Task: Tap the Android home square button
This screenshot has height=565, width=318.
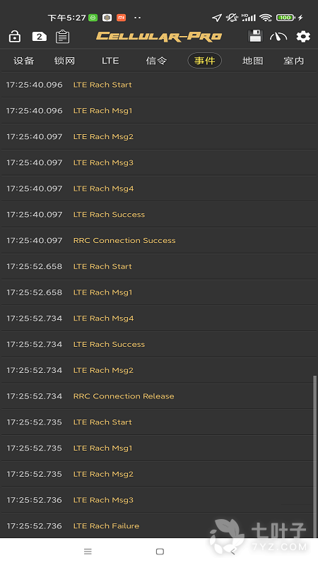Action: point(160,552)
